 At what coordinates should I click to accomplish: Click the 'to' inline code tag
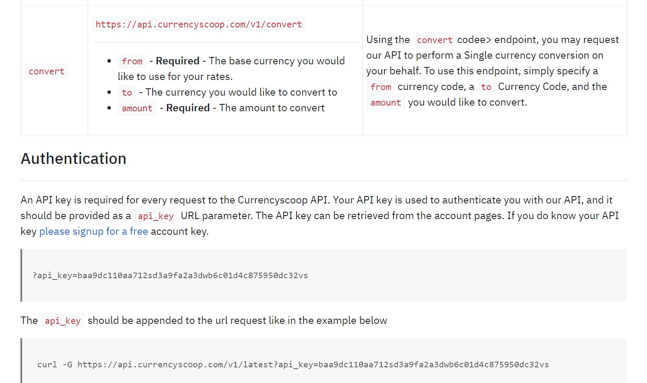[x=126, y=92]
